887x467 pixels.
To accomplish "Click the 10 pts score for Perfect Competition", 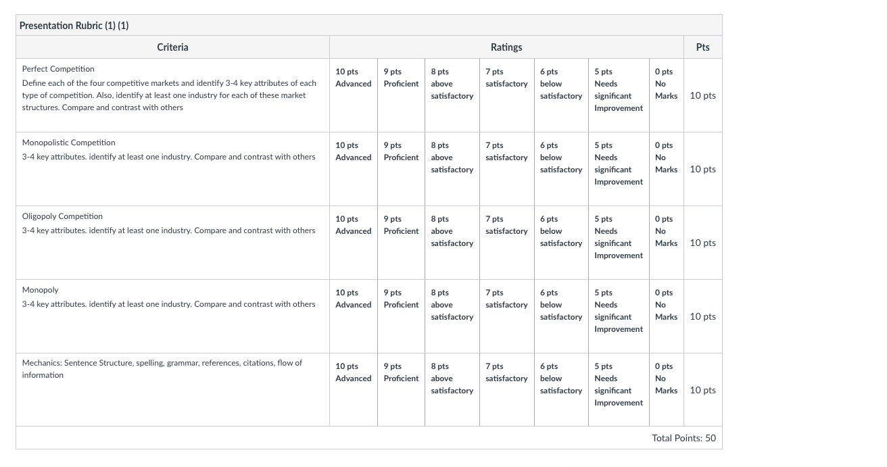I will click(x=703, y=95).
